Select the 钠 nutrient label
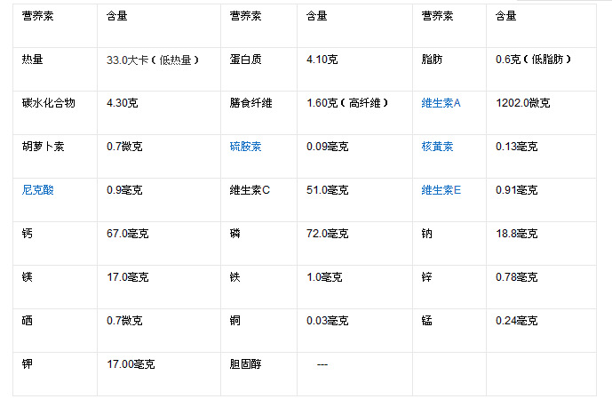The image size is (612, 407). 426,234
